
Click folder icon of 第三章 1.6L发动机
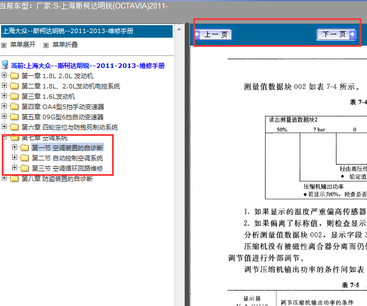pyautogui.click(x=14, y=96)
